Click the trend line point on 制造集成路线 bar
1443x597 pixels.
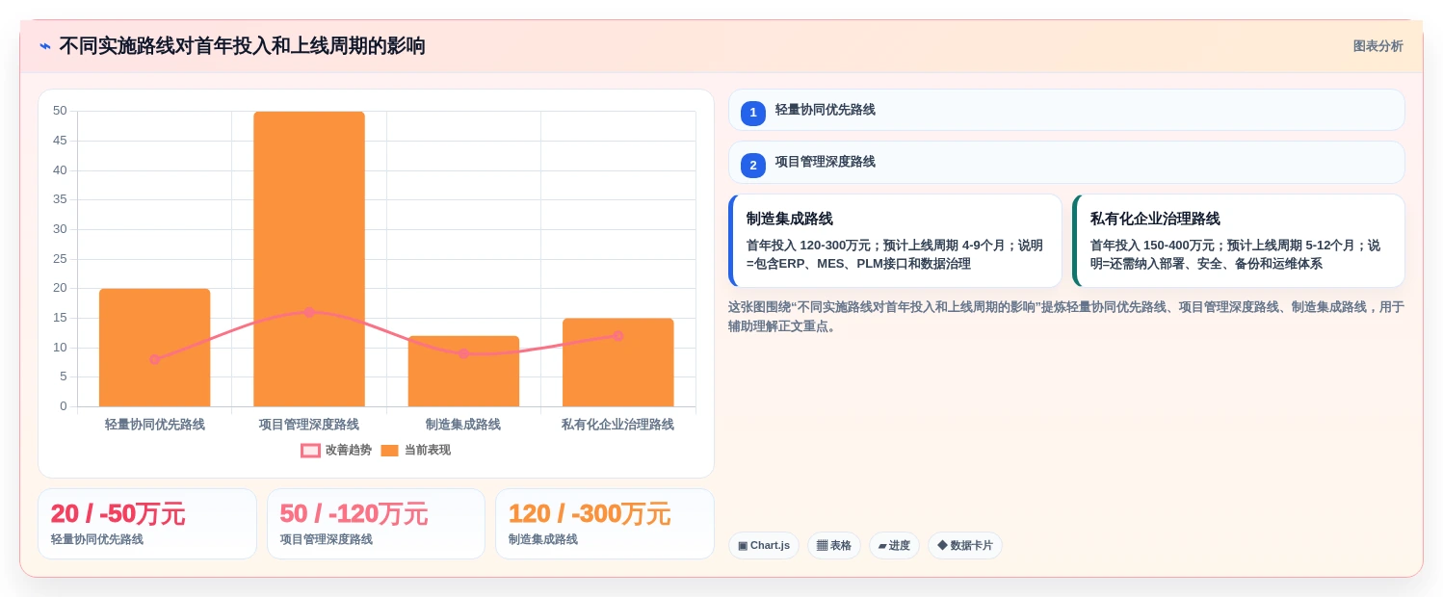463,353
